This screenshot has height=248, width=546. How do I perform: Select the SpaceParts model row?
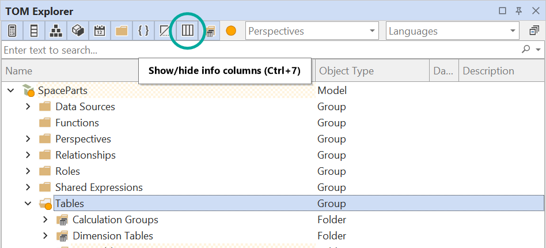(63, 91)
